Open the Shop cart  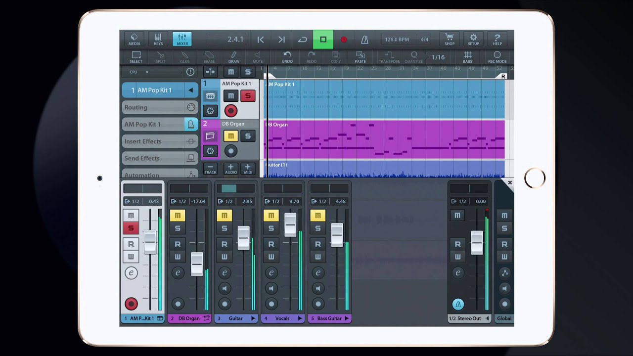(450, 40)
